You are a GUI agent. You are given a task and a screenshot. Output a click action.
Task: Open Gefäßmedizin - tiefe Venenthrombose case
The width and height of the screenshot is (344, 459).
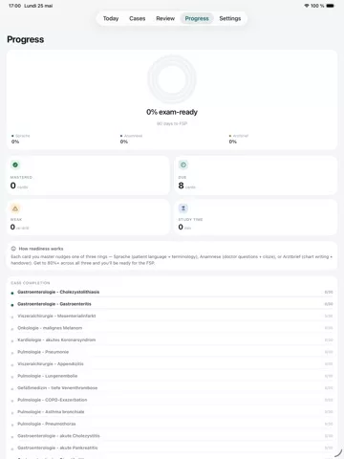pos(172,388)
